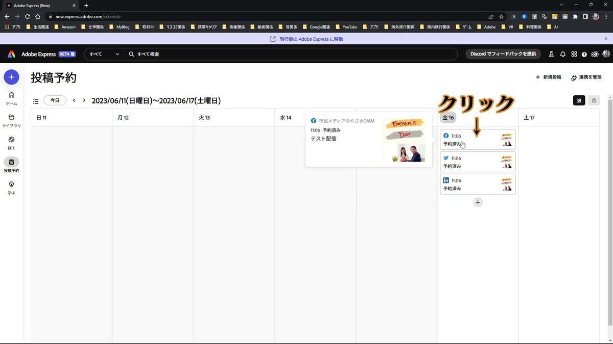The height and width of the screenshot is (344, 613).
Task: Expand the Chrome tab search chevron
Action: click(x=562, y=5)
